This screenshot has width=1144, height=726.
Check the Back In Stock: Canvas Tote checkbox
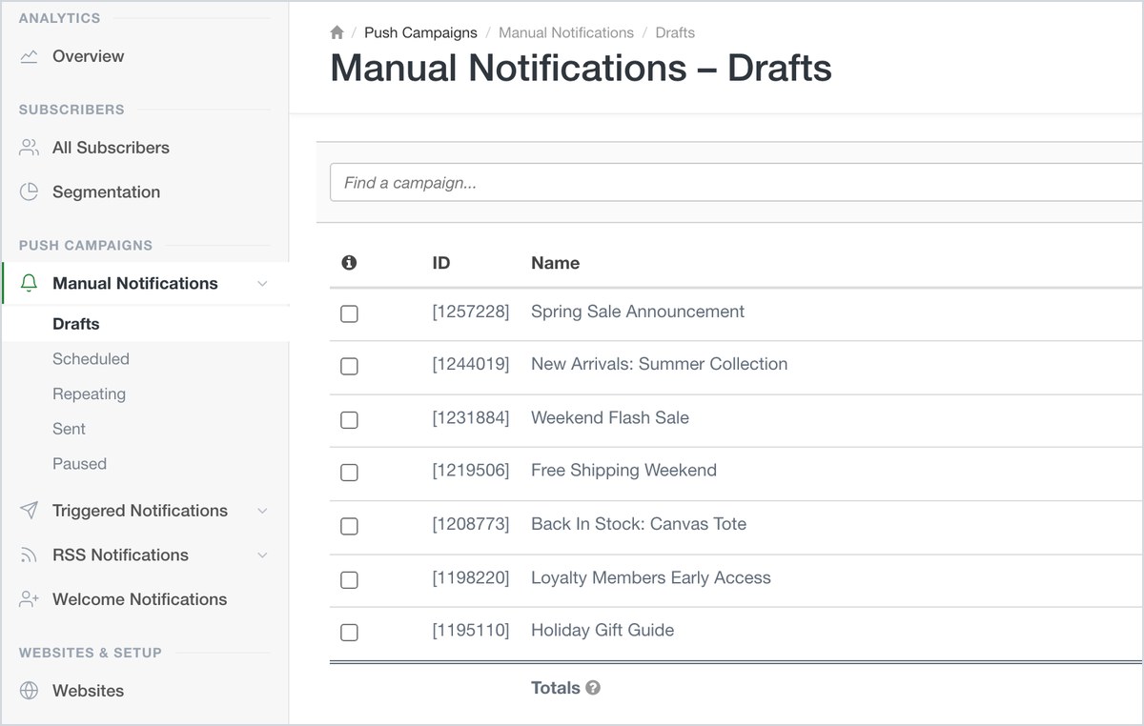tap(349, 525)
